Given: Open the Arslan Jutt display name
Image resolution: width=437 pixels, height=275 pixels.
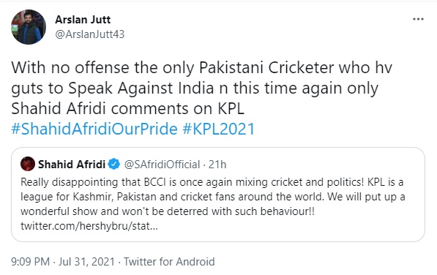Looking at the screenshot, I should [83, 20].
